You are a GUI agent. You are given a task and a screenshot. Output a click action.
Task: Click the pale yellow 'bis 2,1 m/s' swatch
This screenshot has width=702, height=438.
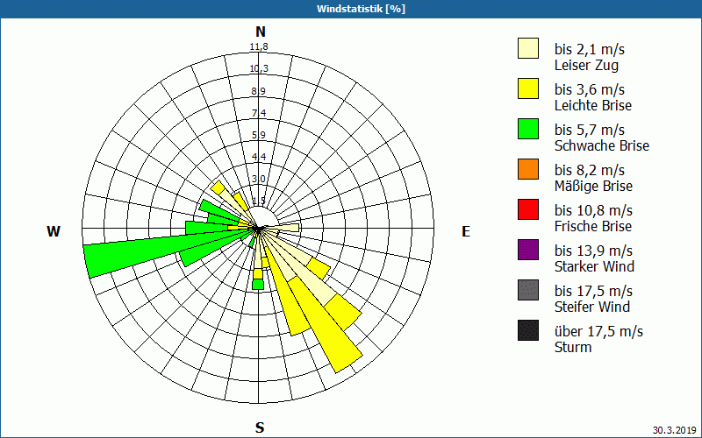pos(528,48)
